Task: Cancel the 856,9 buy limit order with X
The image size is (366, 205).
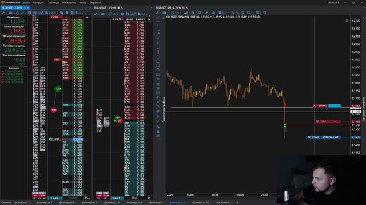Action: click(309, 137)
